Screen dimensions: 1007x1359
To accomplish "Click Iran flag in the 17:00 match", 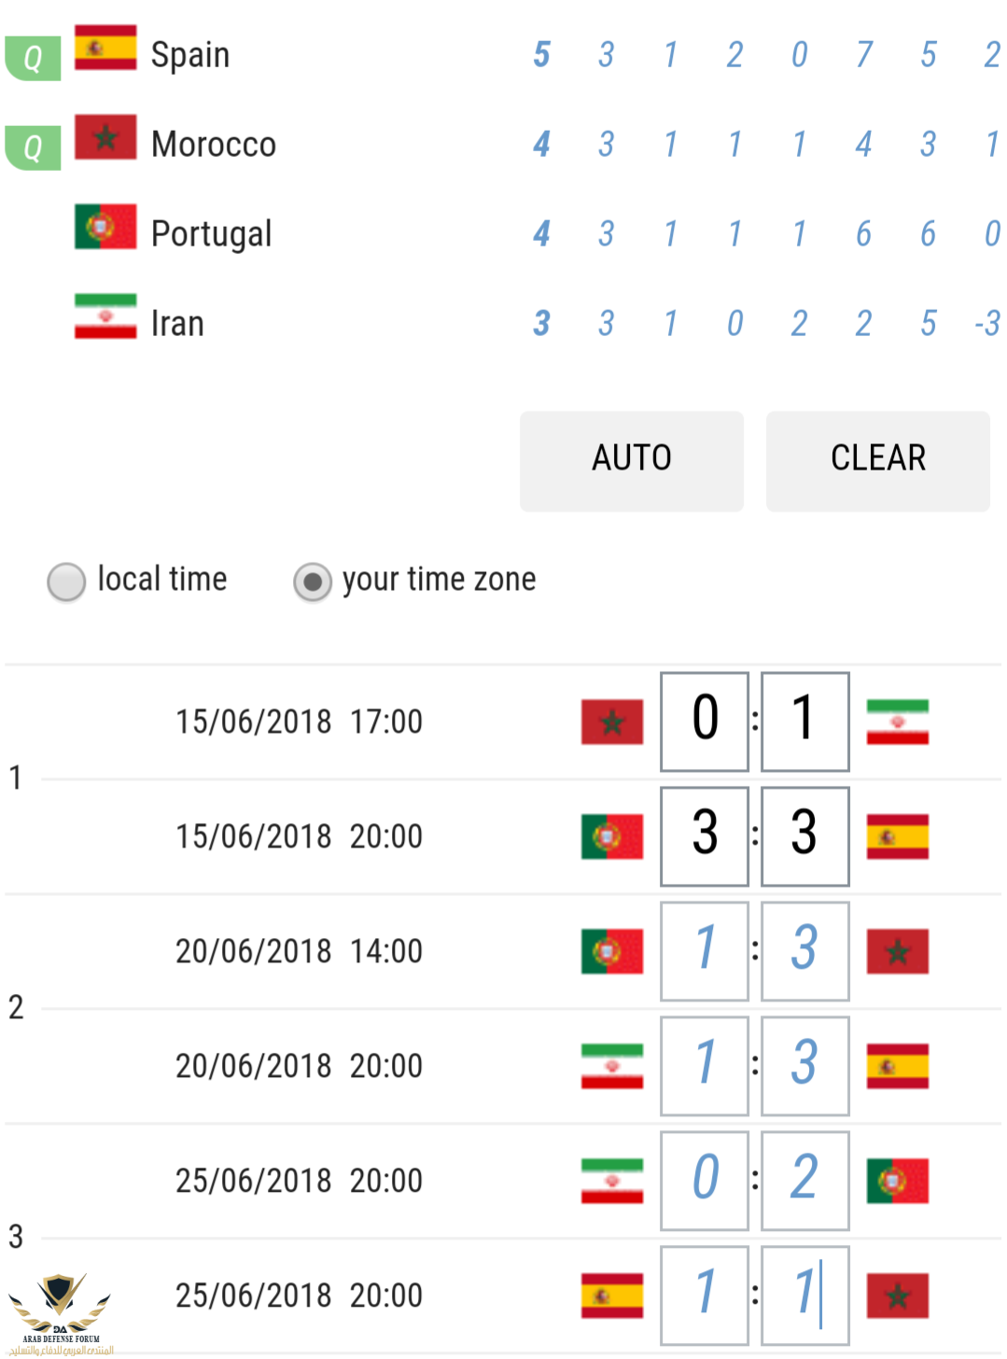I will pyautogui.click(x=897, y=722).
